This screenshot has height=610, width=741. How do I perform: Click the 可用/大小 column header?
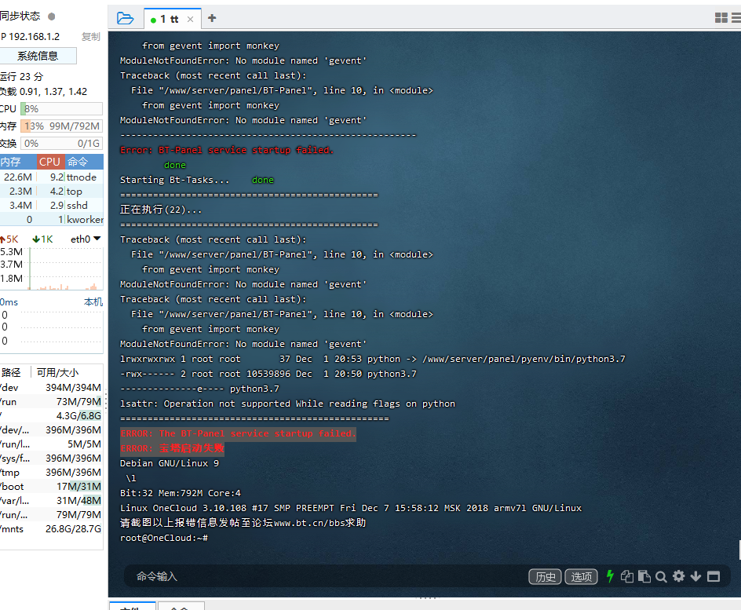point(57,372)
